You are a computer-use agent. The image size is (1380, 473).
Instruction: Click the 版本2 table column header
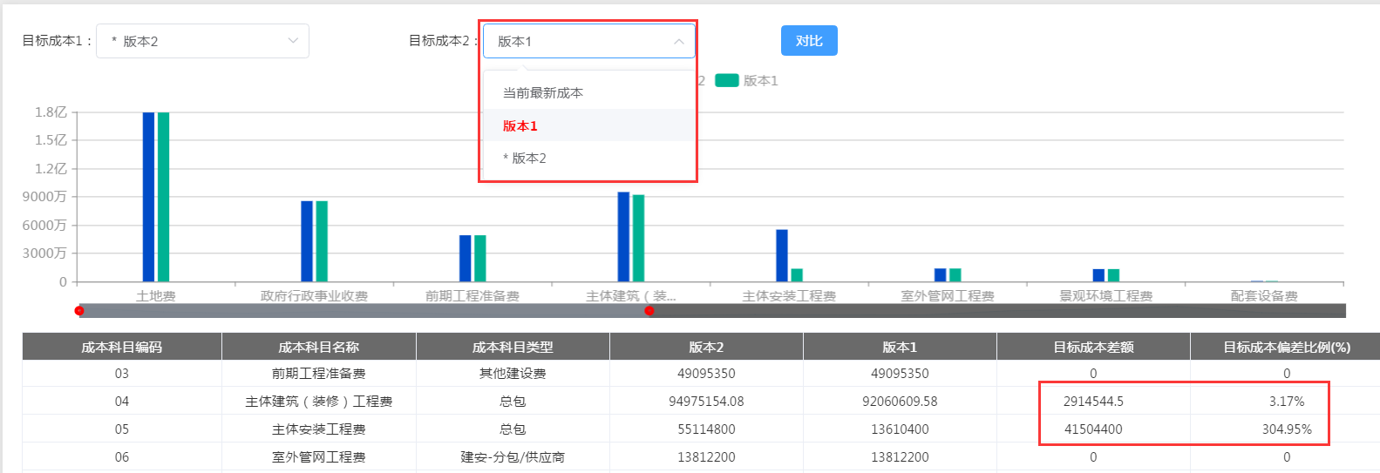(706, 347)
